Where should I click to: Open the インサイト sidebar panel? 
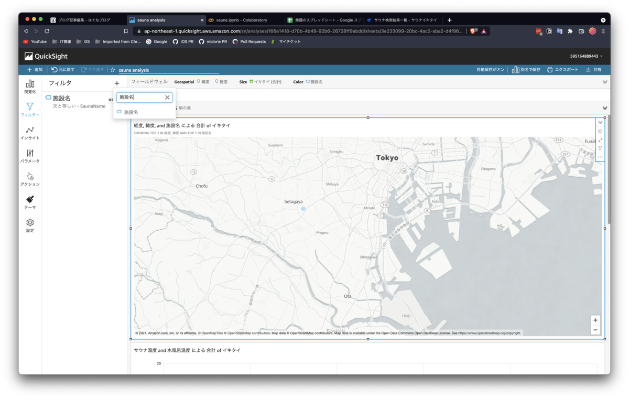pyautogui.click(x=30, y=133)
